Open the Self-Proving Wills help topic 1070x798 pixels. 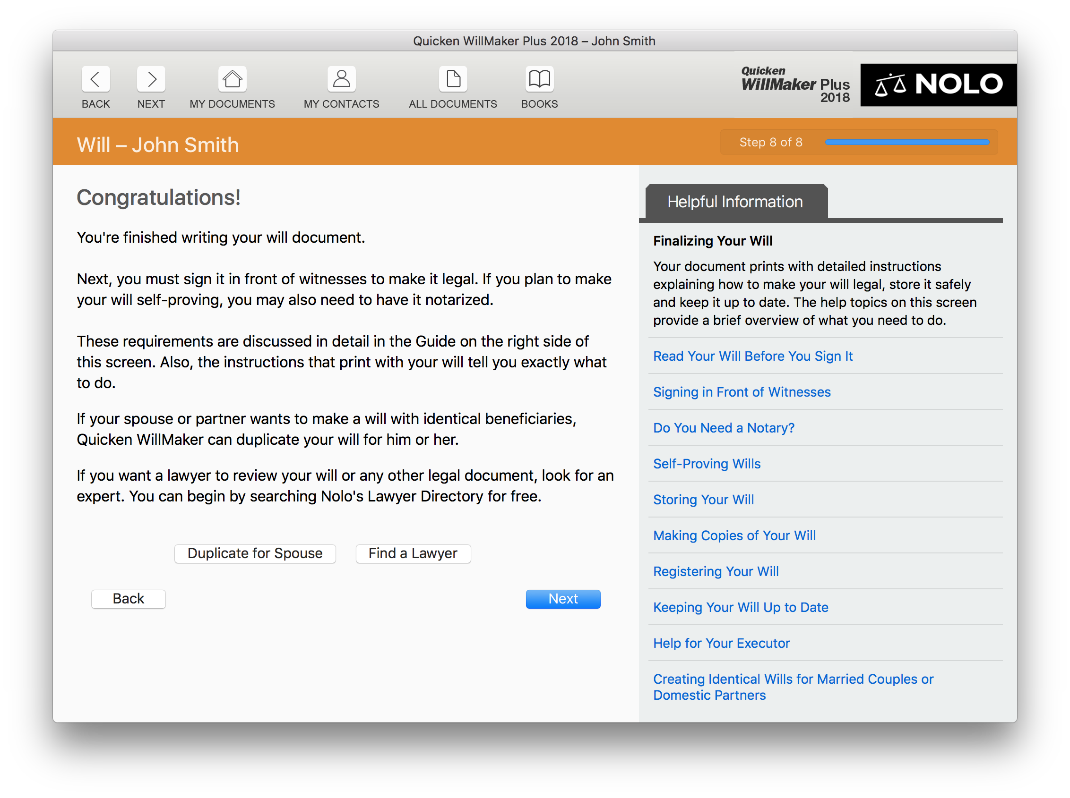pos(707,464)
